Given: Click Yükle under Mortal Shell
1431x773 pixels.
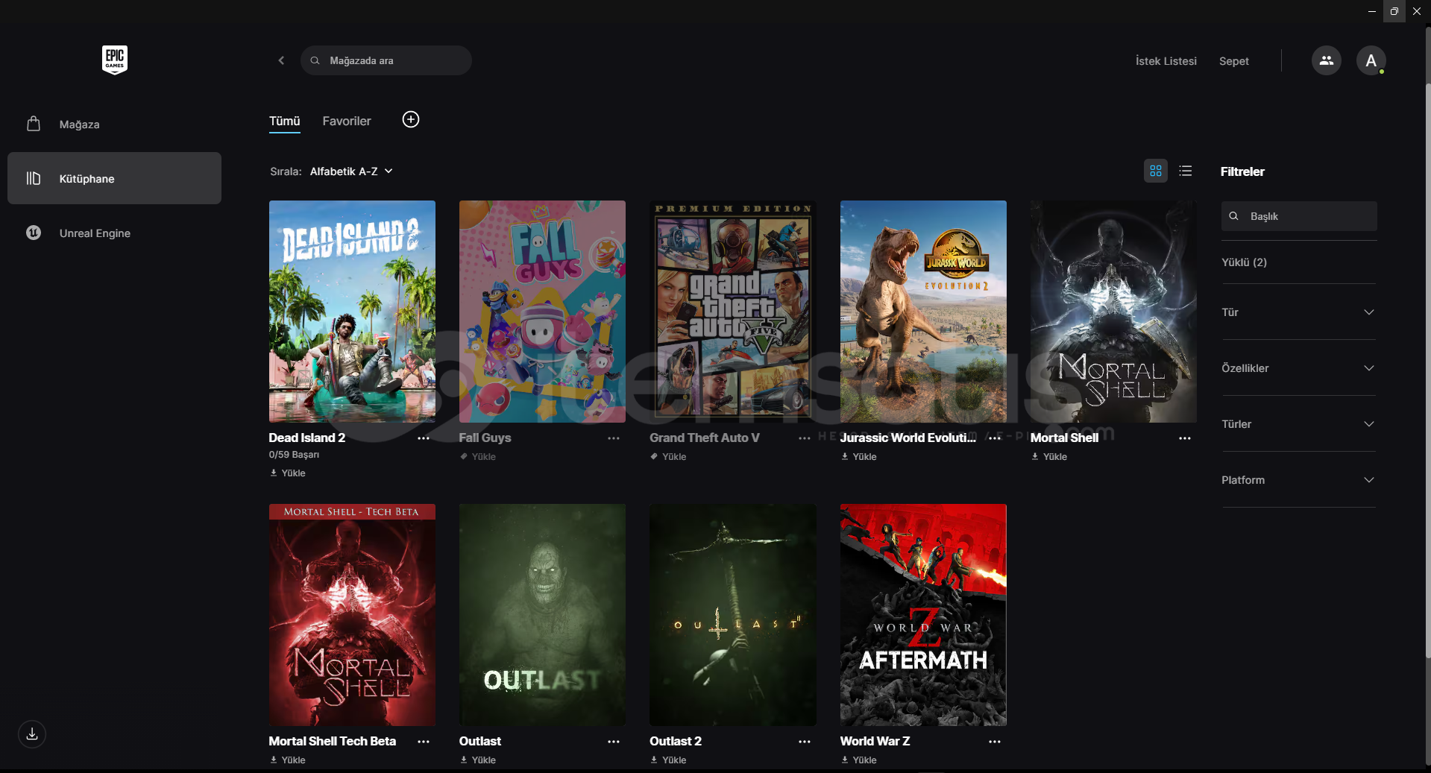Looking at the screenshot, I should coord(1049,457).
